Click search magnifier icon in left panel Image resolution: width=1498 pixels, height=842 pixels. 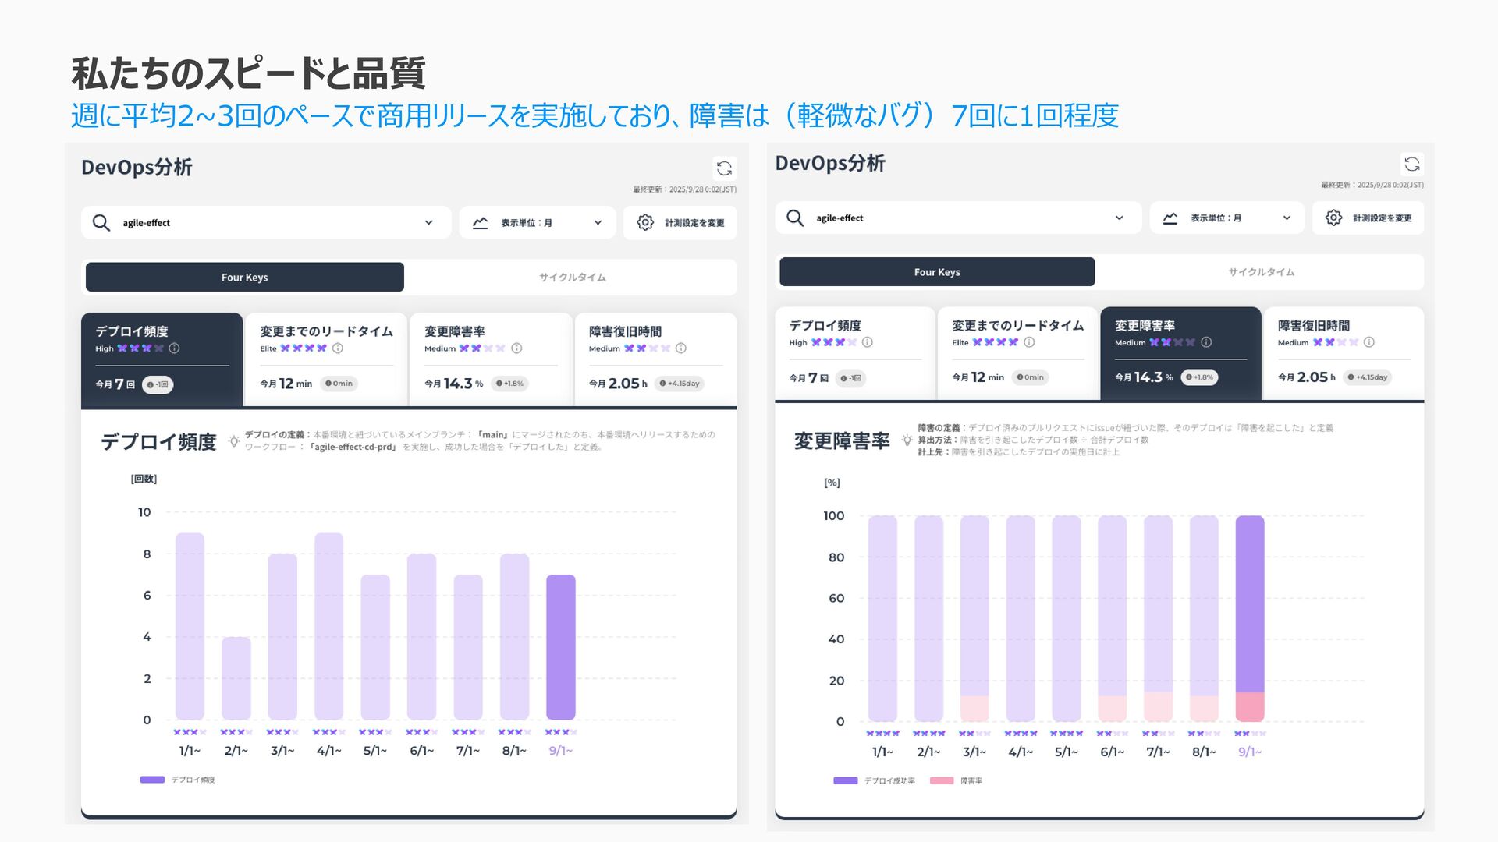click(x=101, y=223)
